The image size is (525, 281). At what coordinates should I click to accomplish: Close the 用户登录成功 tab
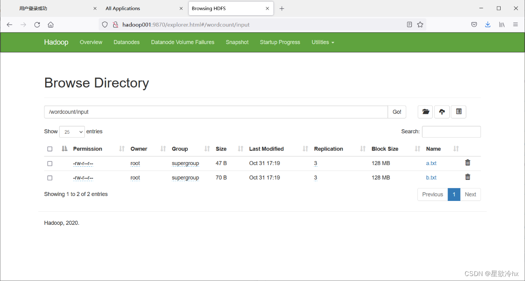coord(95,9)
